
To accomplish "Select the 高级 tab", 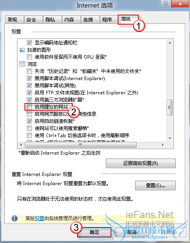I will [128, 19].
